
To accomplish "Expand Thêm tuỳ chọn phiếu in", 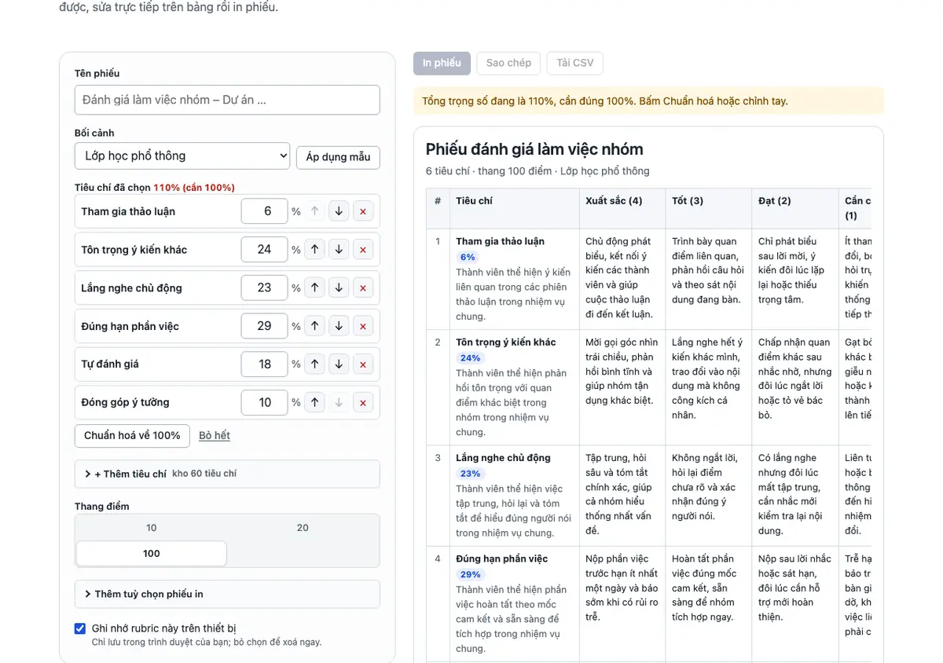I will coord(227,594).
